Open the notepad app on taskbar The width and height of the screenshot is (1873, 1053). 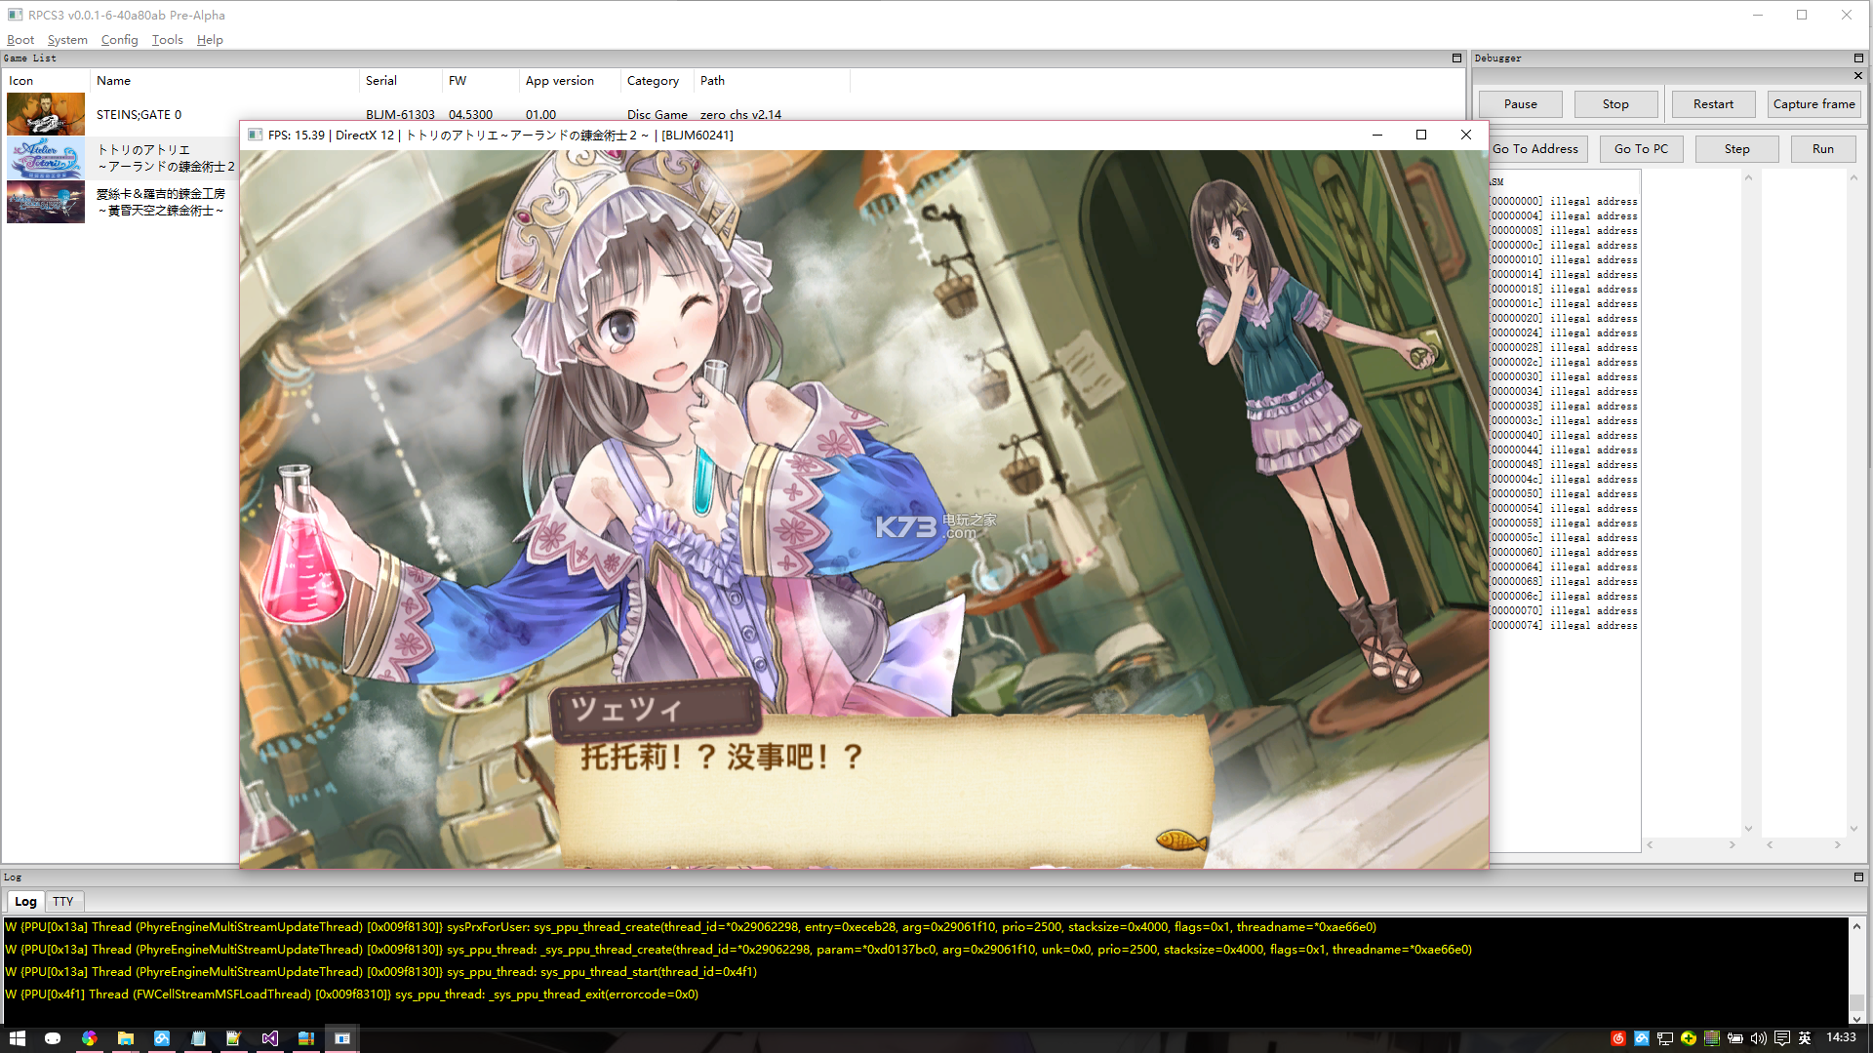pyautogui.click(x=198, y=1038)
